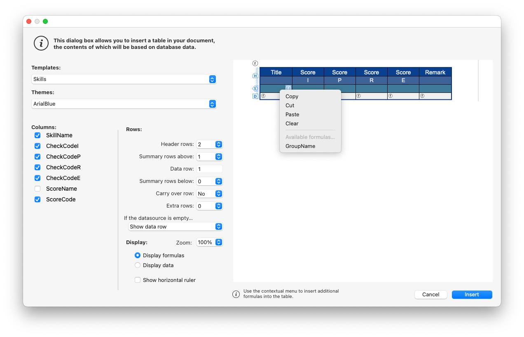
Task: Click the Data row input field
Action: point(209,169)
